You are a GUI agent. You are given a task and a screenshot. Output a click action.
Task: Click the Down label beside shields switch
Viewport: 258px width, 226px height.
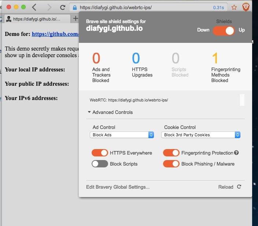point(203,30)
